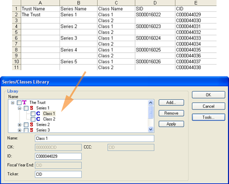This screenshot has height=184, width=229.
Task: Click the Apply button
Action: 171,124
